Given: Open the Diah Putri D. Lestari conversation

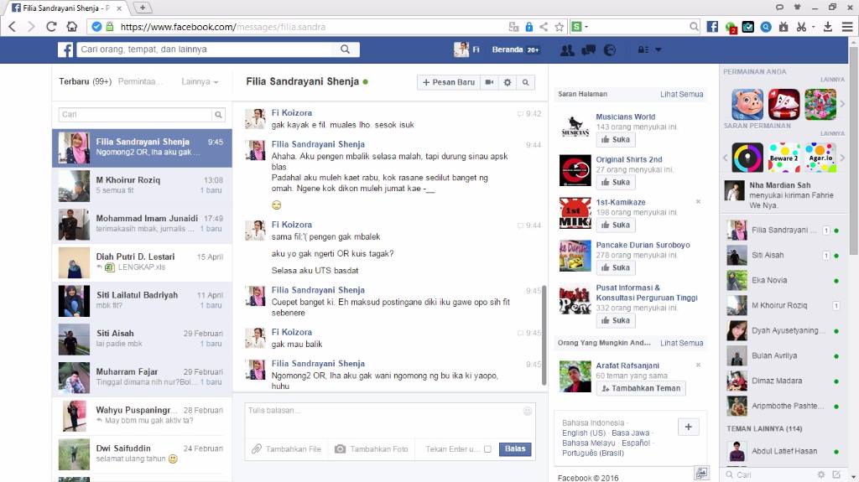Looking at the screenshot, I should click(x=142, y=262).
